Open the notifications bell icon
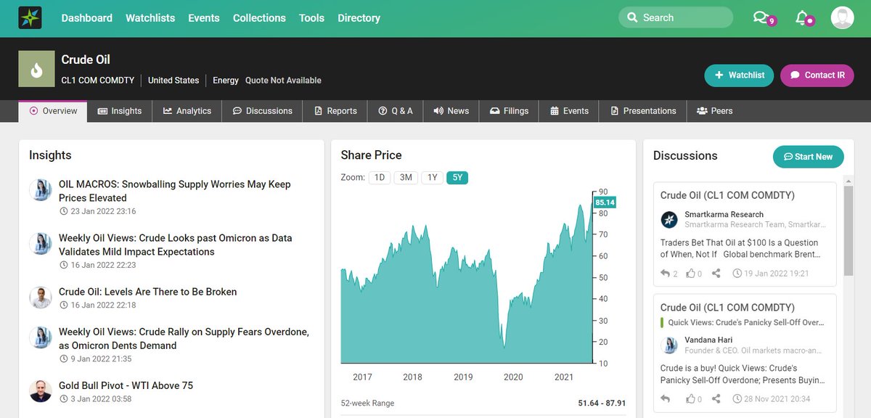Viewport: 871px width, 418px height. (801, 17)
